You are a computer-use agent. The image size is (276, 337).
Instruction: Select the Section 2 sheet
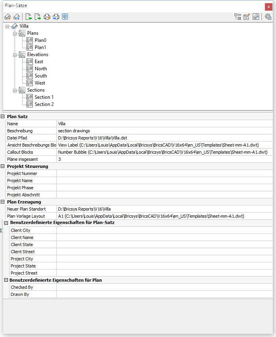(44, 104)
